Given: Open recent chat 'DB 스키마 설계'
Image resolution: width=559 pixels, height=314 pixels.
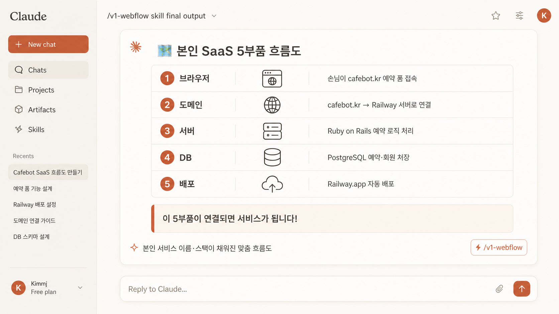Looking at the screenshot, I should (x=31, y=237).
